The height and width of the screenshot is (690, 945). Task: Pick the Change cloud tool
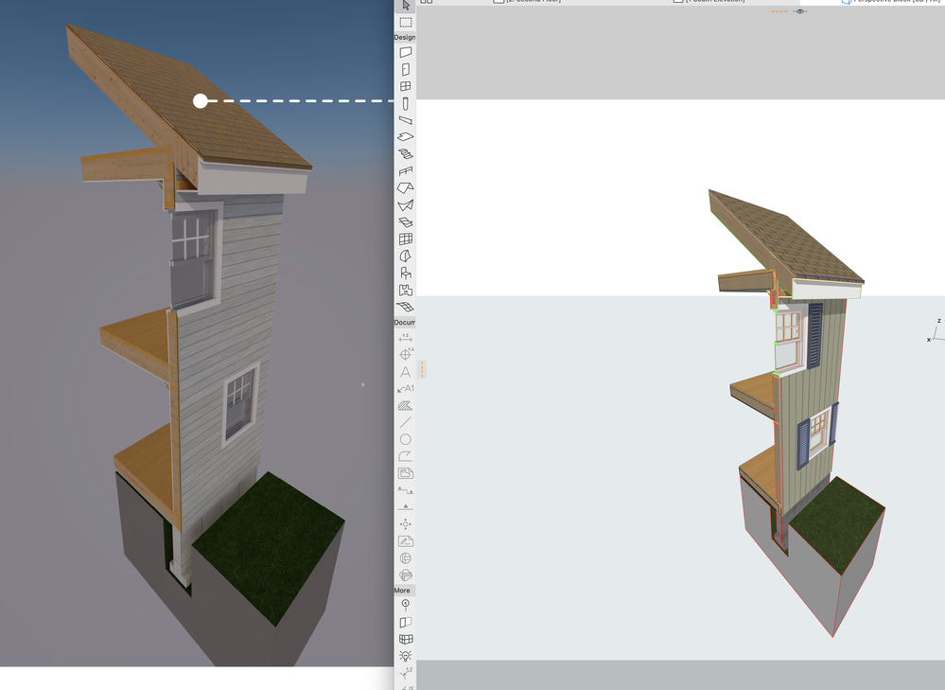coord(406,575)
